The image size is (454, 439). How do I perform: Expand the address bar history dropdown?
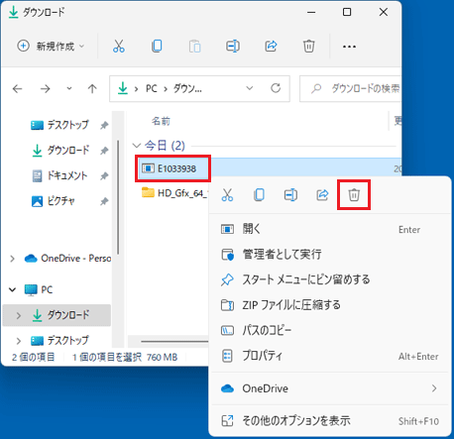(250, 88)
